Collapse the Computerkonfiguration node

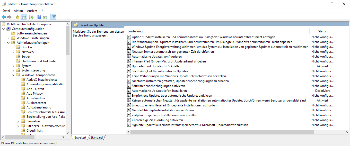click(3, 29)
